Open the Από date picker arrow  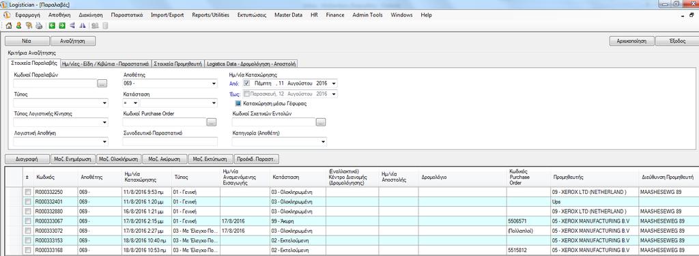(x=334, y=83)
